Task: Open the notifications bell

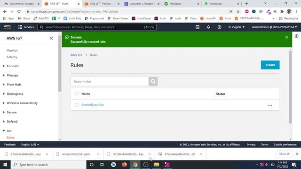Action: [x=208, y=27]
